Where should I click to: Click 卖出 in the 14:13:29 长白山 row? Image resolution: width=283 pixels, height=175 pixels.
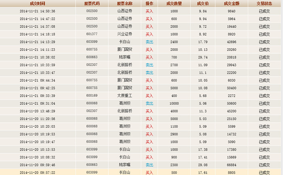[149, 42]
